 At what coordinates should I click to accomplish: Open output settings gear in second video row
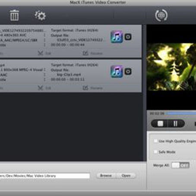click(128, 72)
